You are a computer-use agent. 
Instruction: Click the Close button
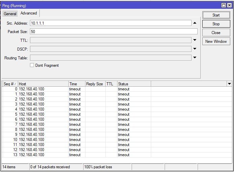click(216, 33)
